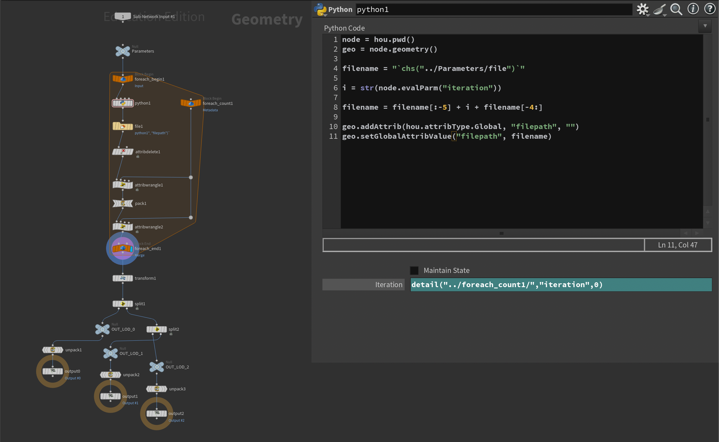Click the python1 node icon
The height and width of the screenshot is (442, 719).
(x=123, y=103)
